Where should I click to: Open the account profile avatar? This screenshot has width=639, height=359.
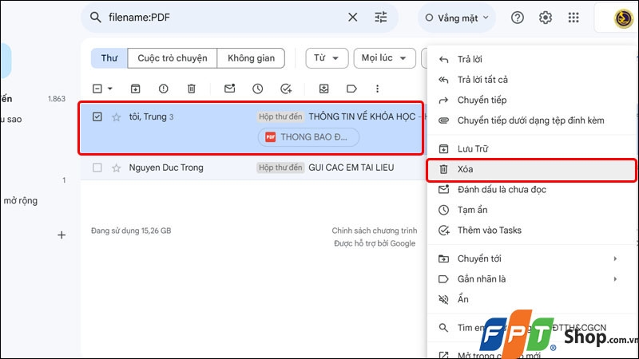pyautogui.click(x=623, y=18)
